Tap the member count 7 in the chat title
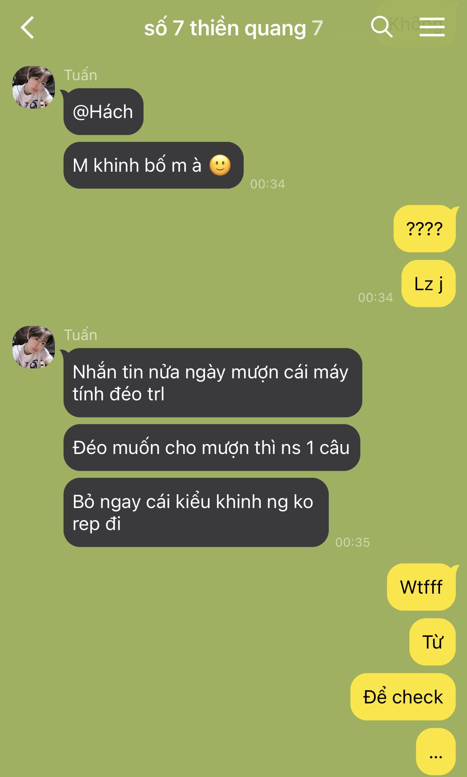This screenshot has height=777, width=467. click(318, 28)
